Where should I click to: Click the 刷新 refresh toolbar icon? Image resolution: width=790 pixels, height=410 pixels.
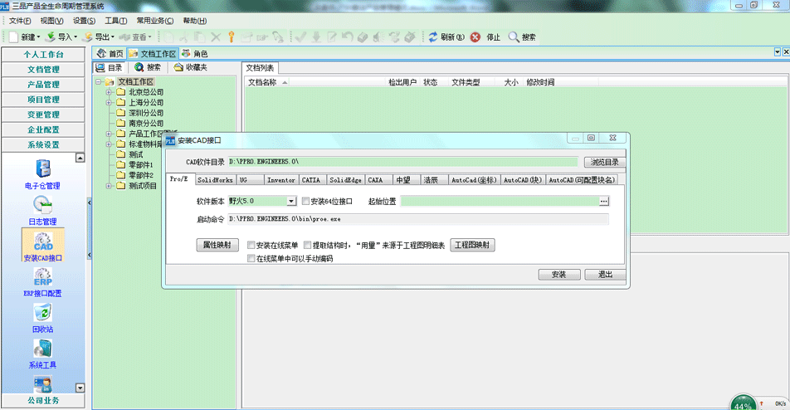pyautogui.click(x=433, y=37)
